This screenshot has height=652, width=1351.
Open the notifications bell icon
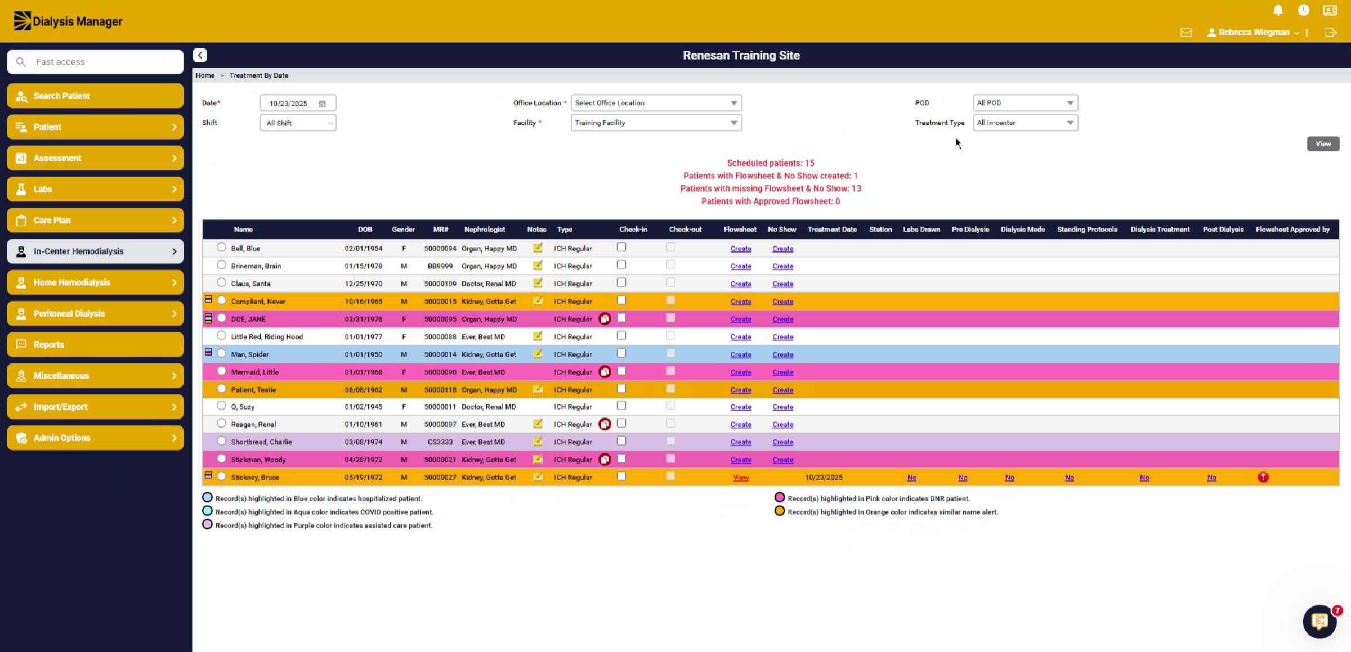[x=1278, y=10]
